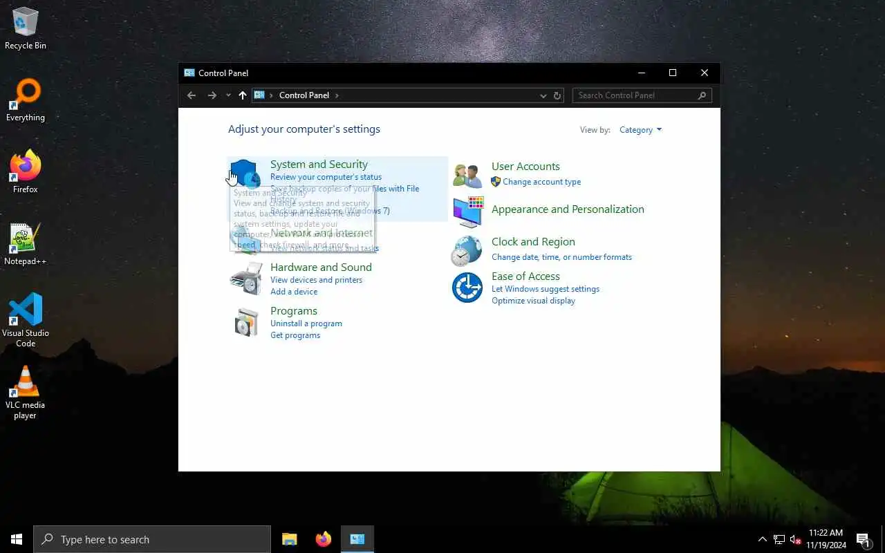Open System and Security shield icon
Screen dimensions: 885x553
coord(245,174)
